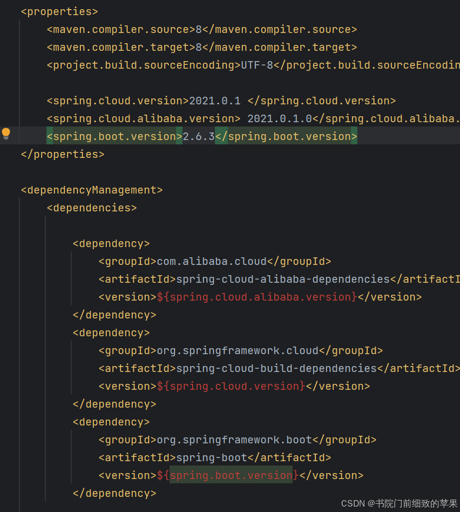Screen dimensions: 460x512
Task: Click the highlighted ${spring.boot.version} reference
Action: coord(228,475)
